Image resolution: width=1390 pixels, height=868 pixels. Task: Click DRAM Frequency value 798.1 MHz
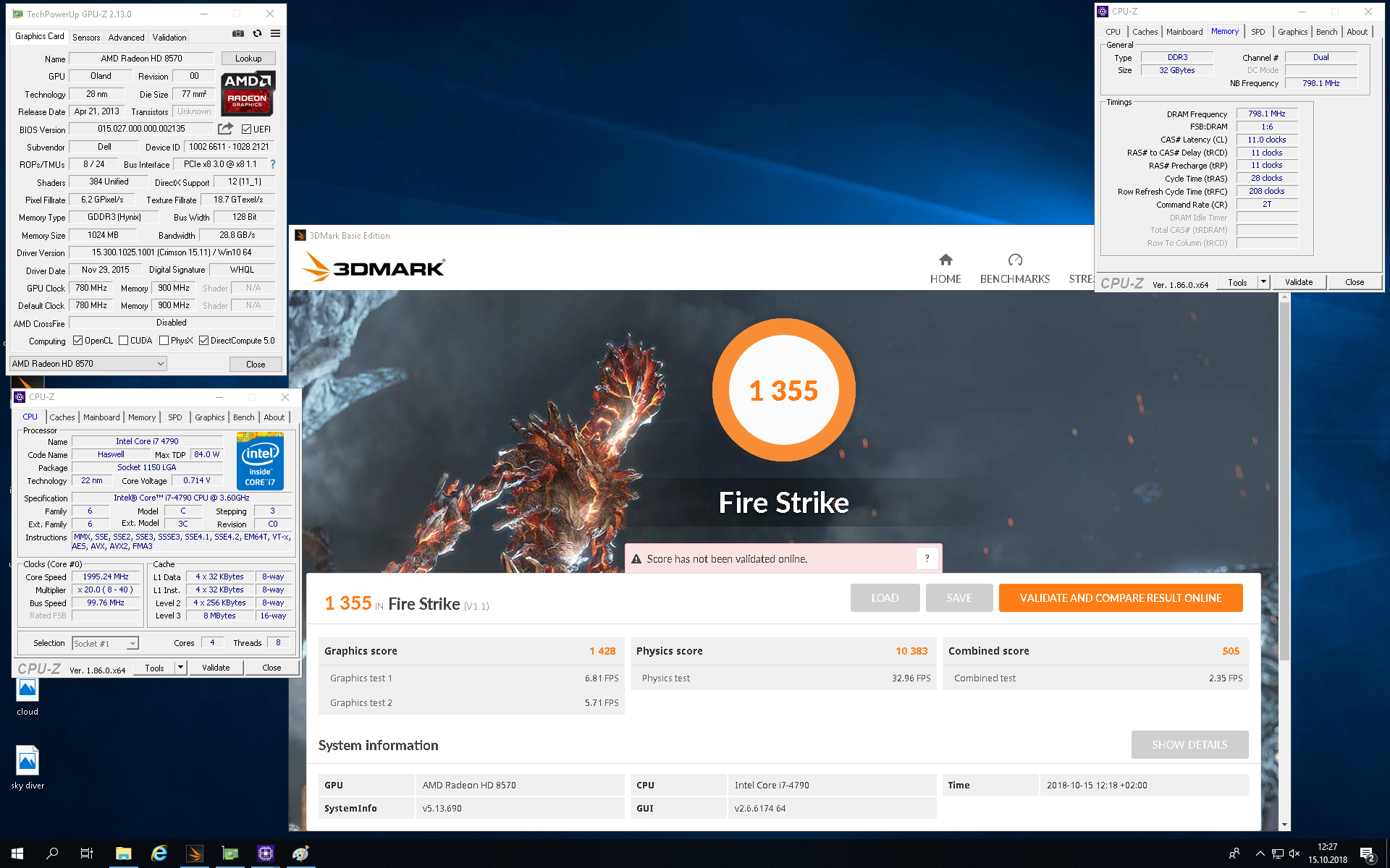[x=1267, y=114]
